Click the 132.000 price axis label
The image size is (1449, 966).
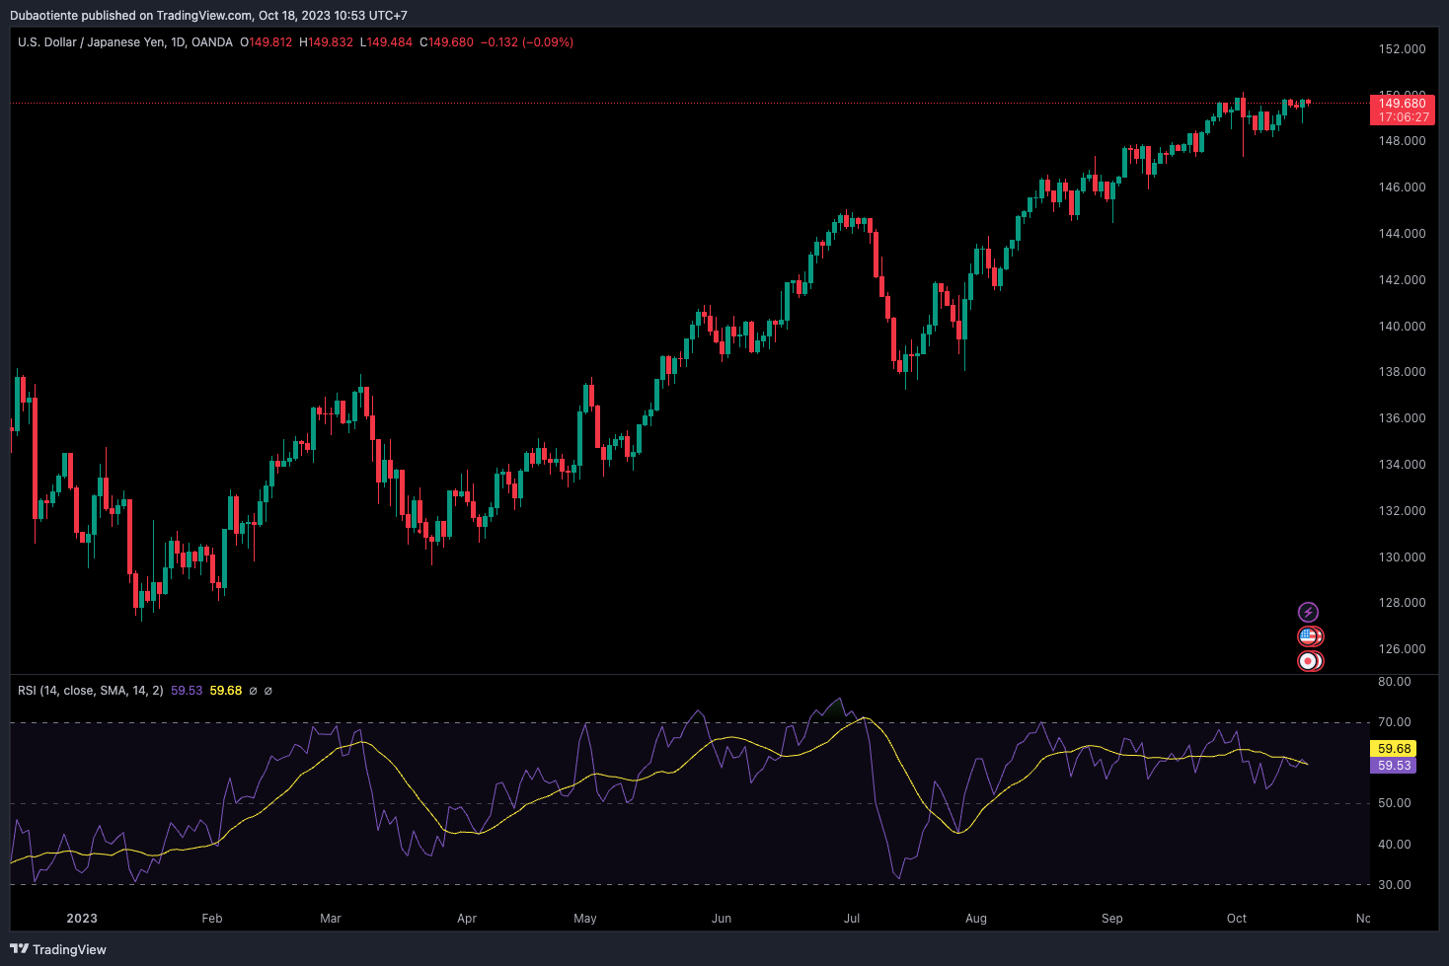coord(1402,511)
